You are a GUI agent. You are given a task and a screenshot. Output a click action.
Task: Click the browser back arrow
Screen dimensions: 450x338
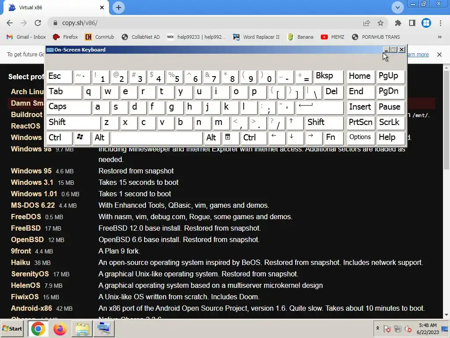10,23
